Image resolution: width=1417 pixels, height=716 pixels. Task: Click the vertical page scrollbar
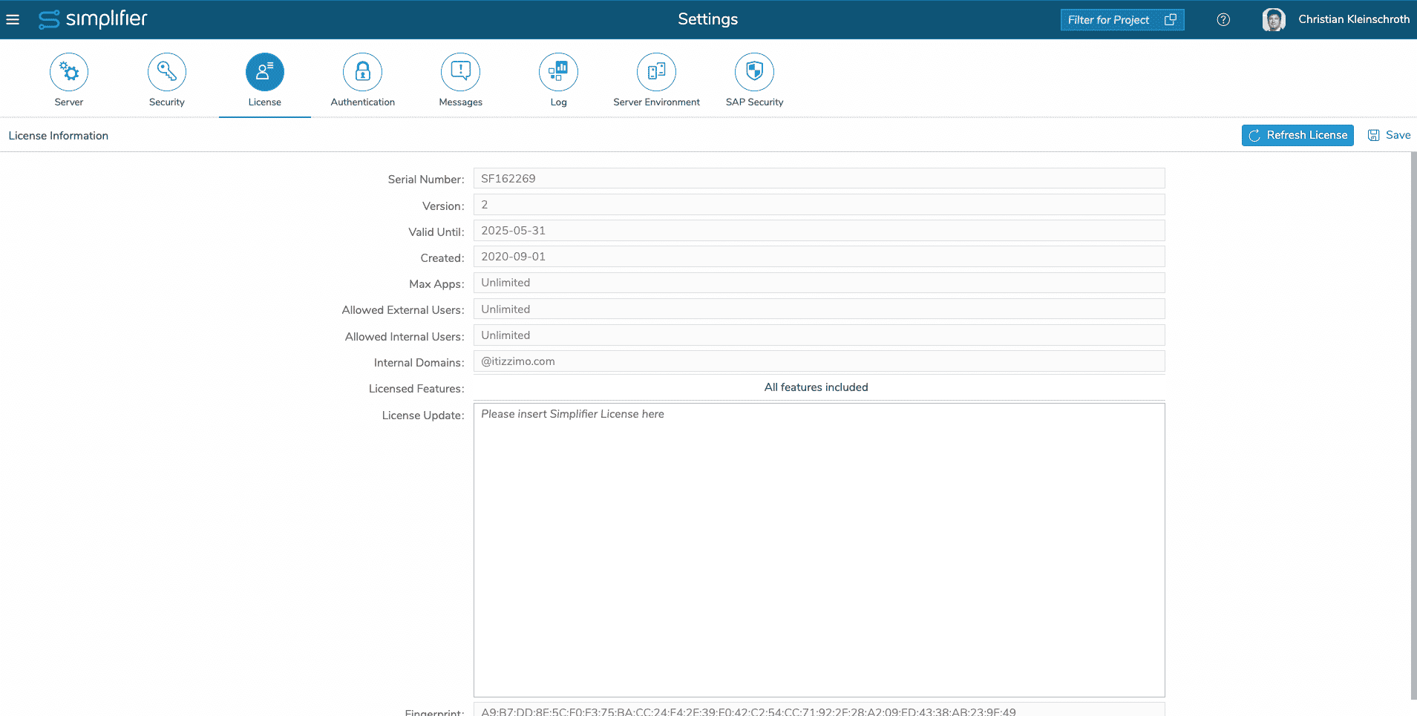pyautogui.click(x=1413, y=426)
